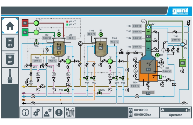The height and width of the screenshot is (125, 193).
Task: Click the gunt Hamburg logo
Action: [180, 11]
